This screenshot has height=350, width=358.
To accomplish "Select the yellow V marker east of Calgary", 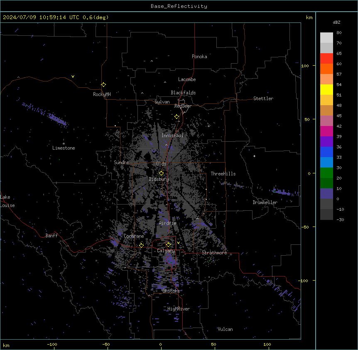I will [x=178, y=243].
